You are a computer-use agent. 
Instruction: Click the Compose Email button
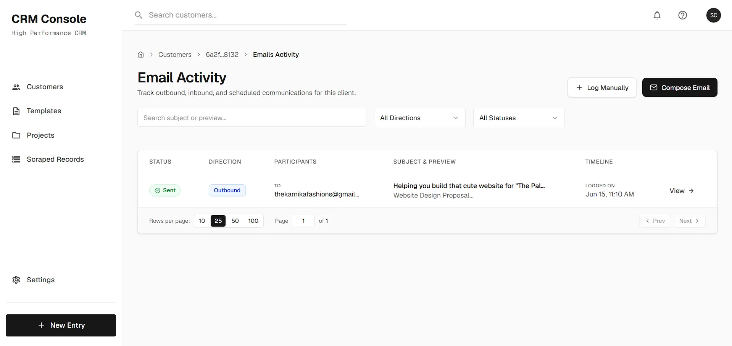tap(680, 87)
